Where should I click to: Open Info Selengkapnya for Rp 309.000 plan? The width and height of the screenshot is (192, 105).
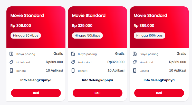(36, 80)
